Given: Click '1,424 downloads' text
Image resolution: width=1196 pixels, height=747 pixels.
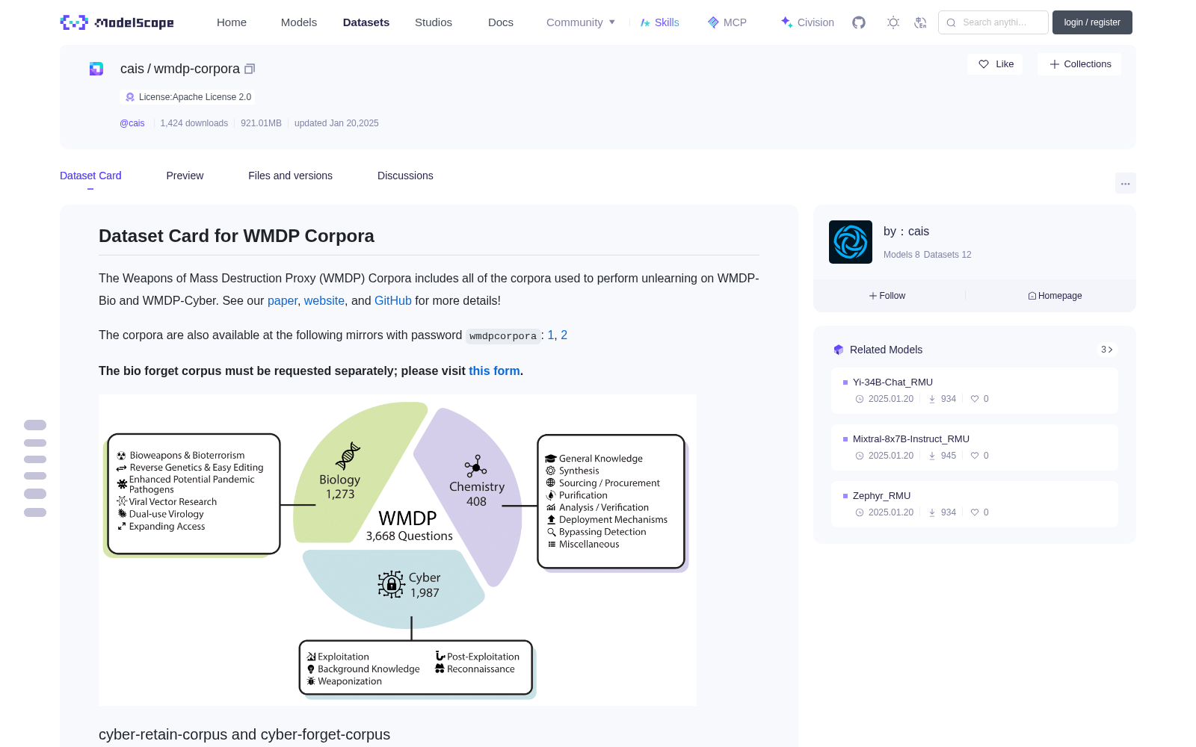Looking at the screenshot, I should tap(194, 123).
